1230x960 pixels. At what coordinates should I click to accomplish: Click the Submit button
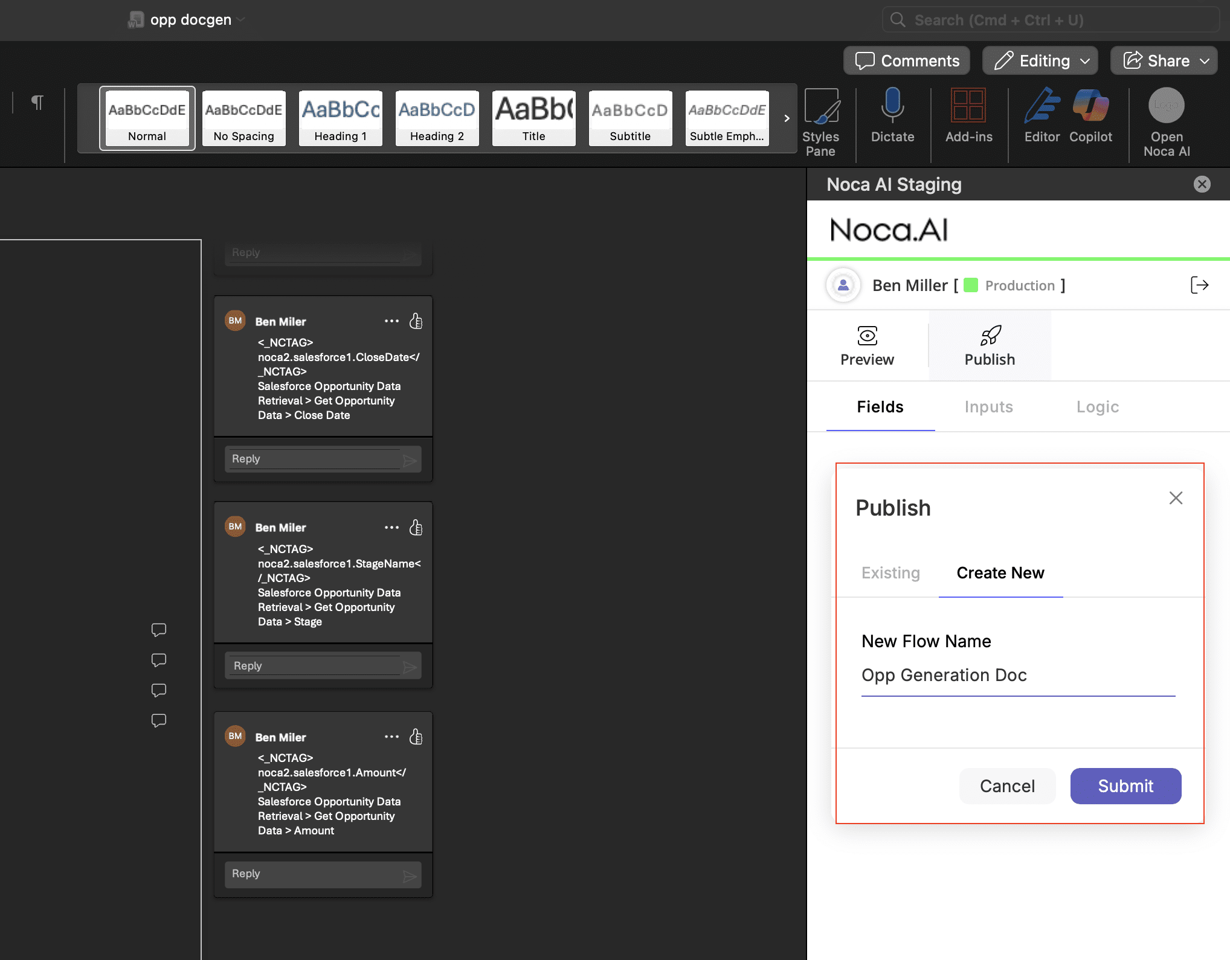[1125, 786]
